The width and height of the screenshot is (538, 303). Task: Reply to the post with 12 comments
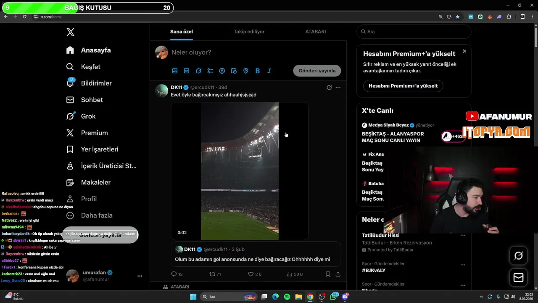[177, 274]
